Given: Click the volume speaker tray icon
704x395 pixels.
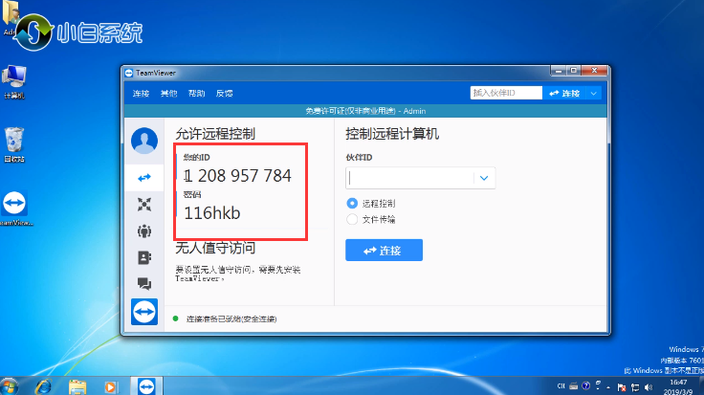Looking at the screenshot, I should coord(649,387).
